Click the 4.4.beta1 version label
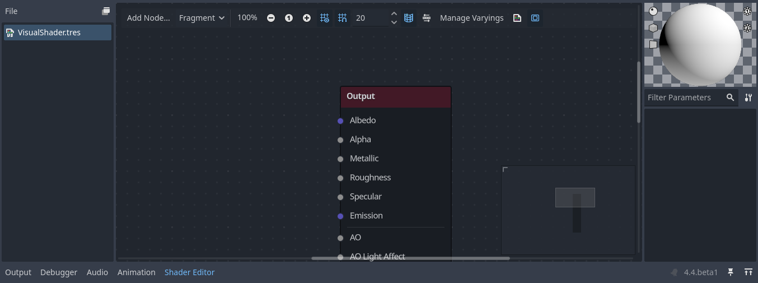Screen dimensions: 758x283 (700, 272)
